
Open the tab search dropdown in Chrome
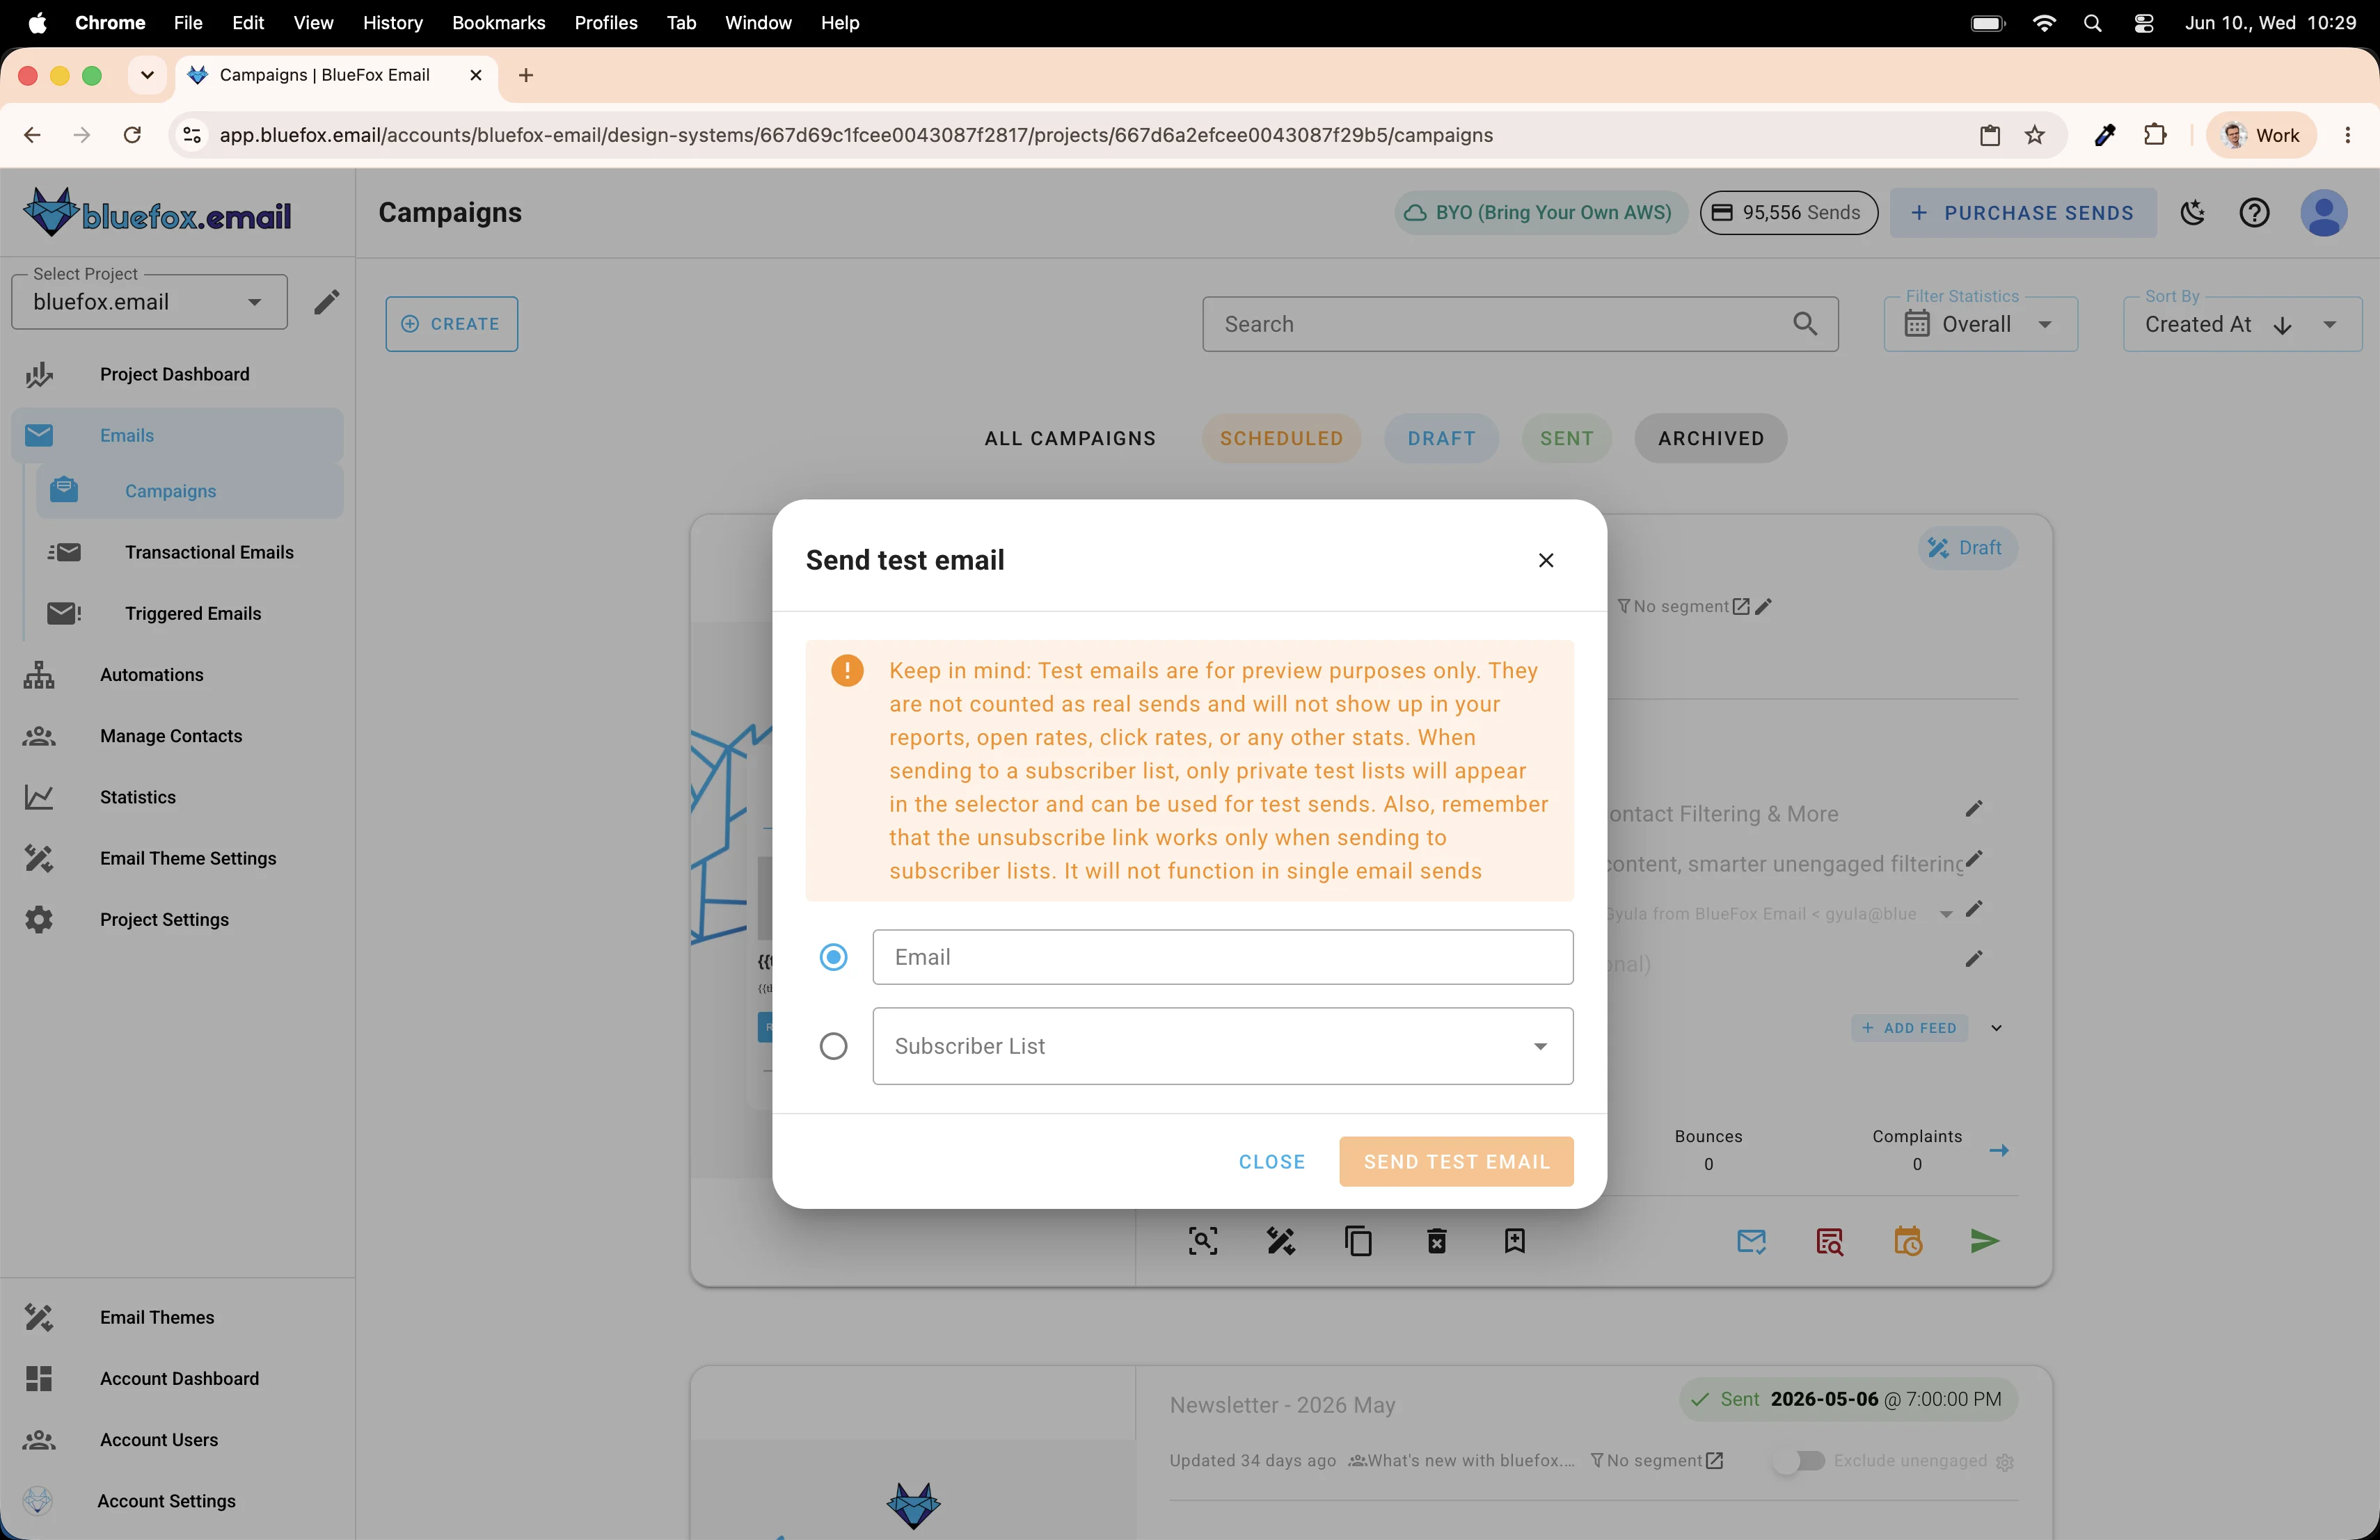point(147,75)
